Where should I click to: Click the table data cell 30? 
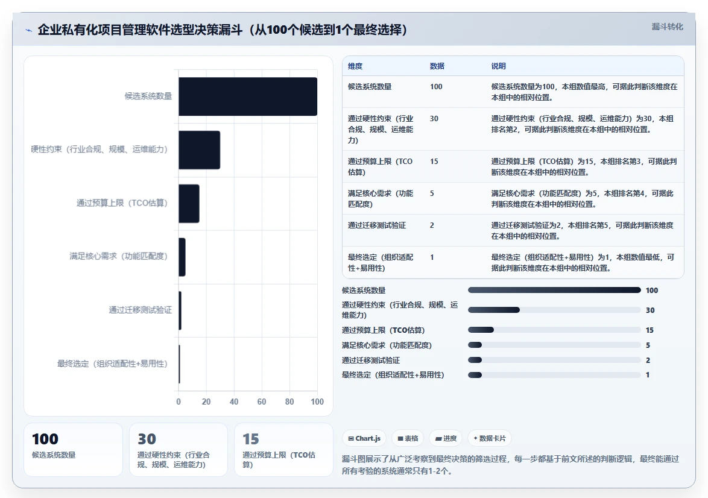434,119
